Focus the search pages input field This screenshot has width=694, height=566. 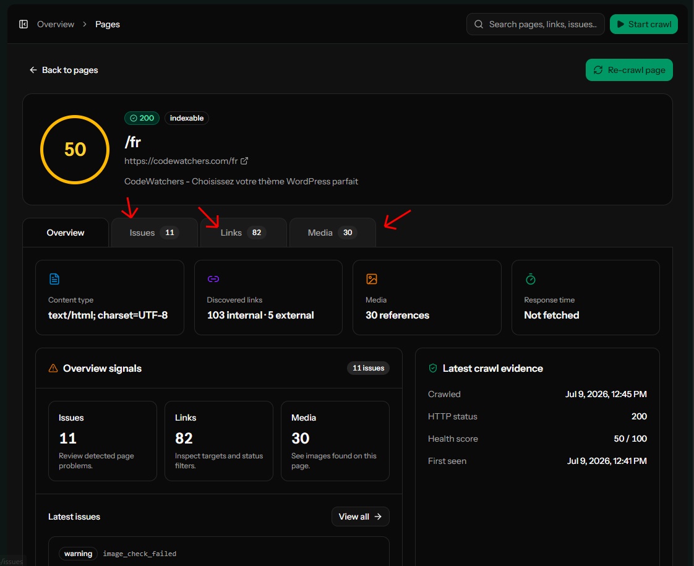(x=535, y=24)
